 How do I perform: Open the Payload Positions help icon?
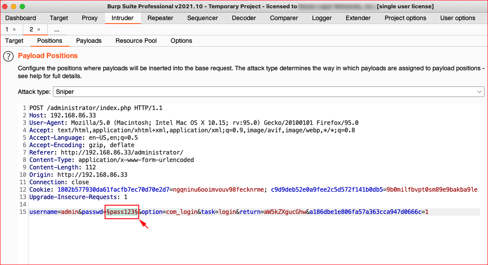pyautogui.click(x=8, y=56)
